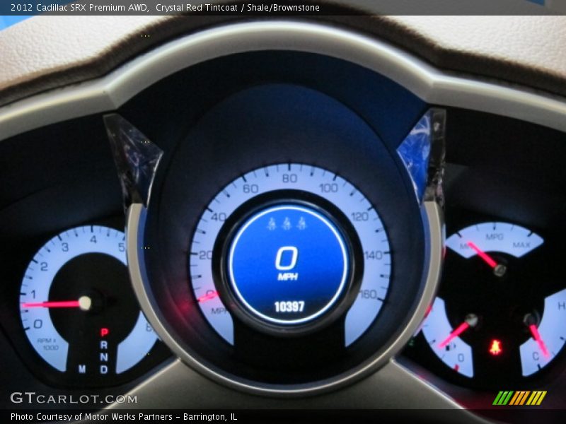566x424 pixels.
Task: Click the fuel pump icon on fuel gauge
Action: (x=449, y=348)
